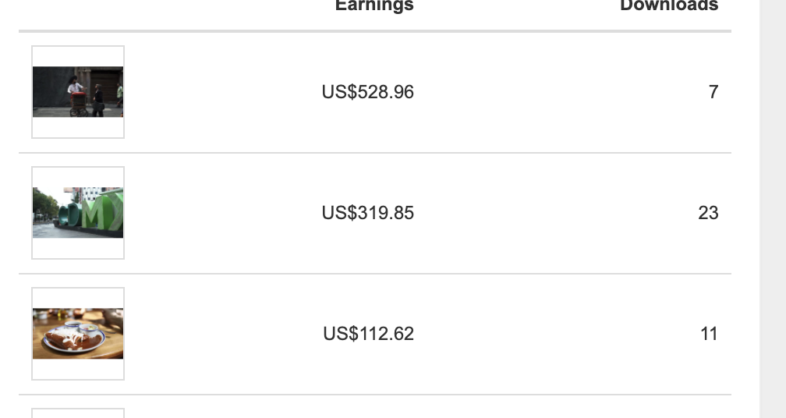Screen dimensions: 786x418
Task: Open the enchiladas plate photo thumbnail
Action: 78,333
